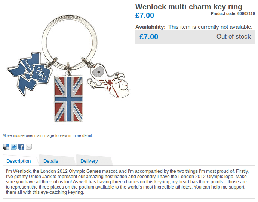
Task: Share product via Delicious icon
Action: coord(6,147)
